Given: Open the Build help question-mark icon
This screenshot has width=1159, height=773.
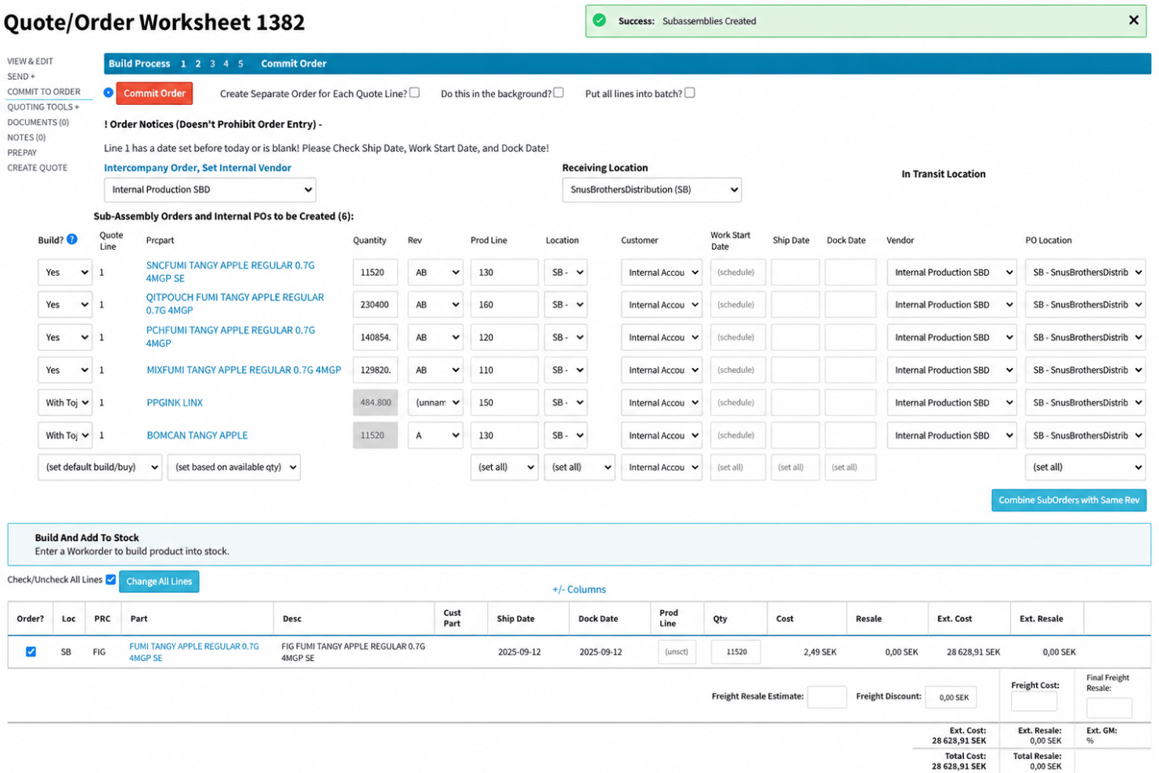Looking at the screenshot, I should 72,240.
